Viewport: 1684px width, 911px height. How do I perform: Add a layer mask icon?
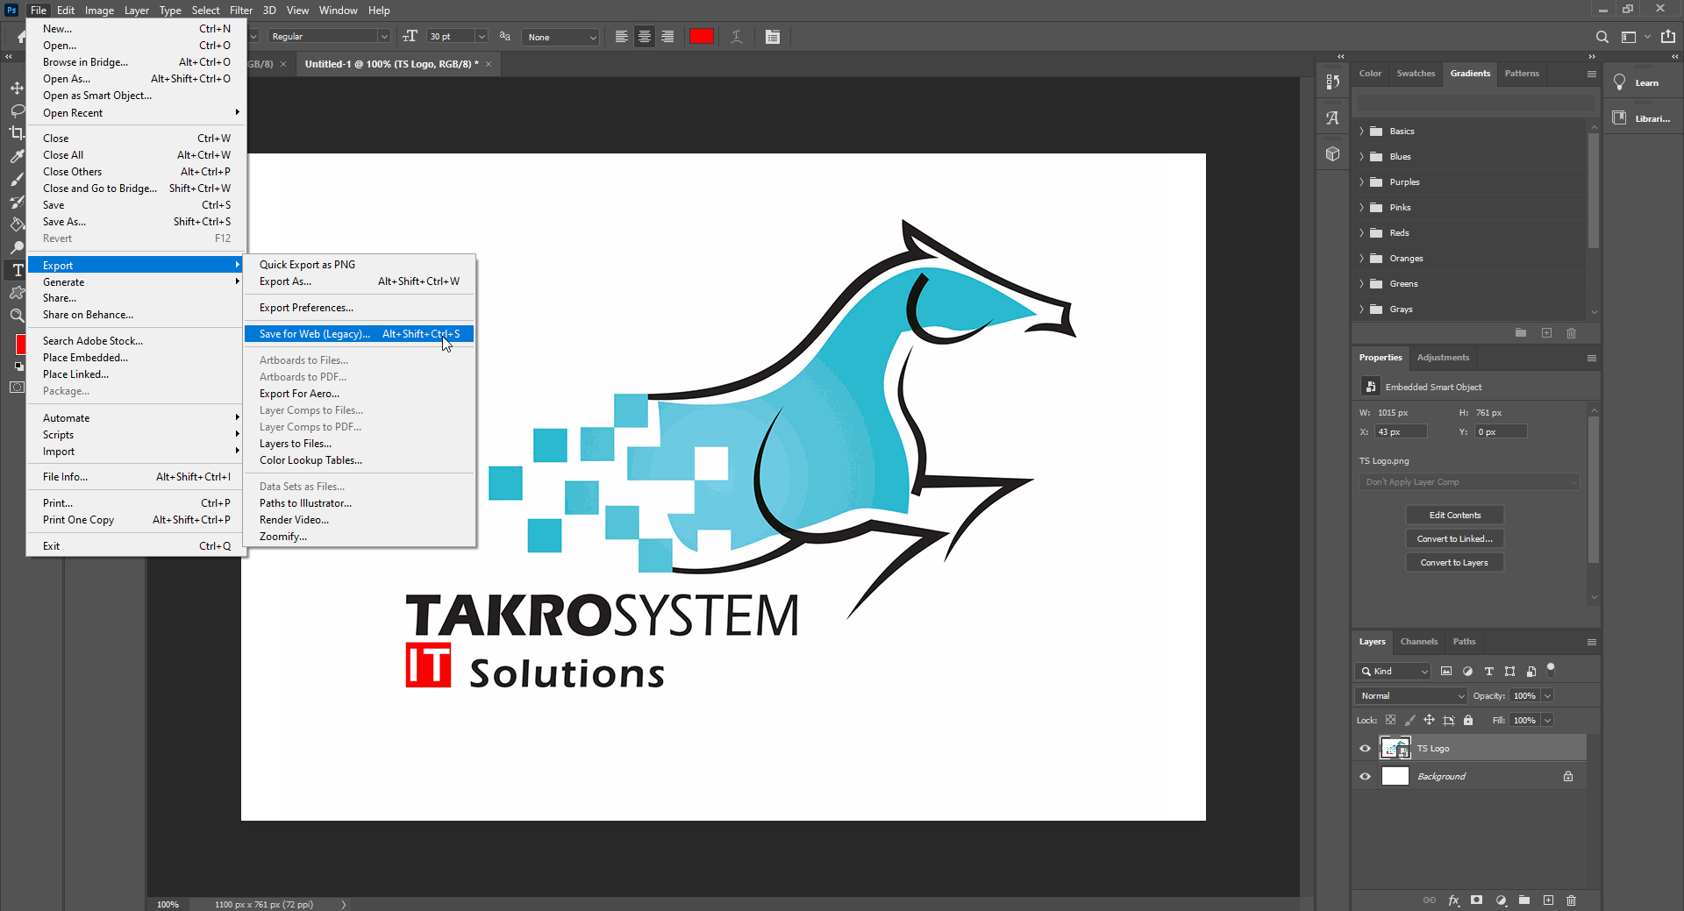[1477, 900]
